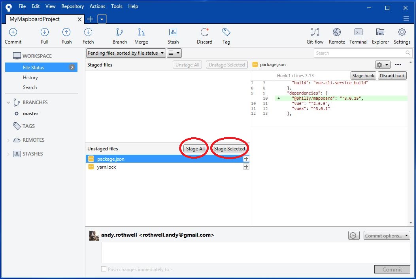This screenshot has height=279, width=417.
Task: Open the diff settings gear dropdown
Action: pyautogui.click(x=383, y=65)
